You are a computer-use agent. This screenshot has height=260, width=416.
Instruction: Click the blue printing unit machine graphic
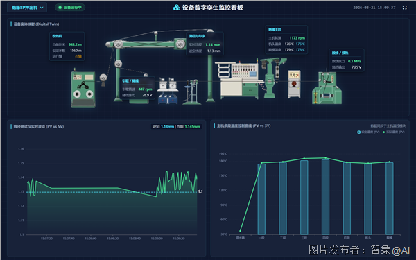[168, 91]
